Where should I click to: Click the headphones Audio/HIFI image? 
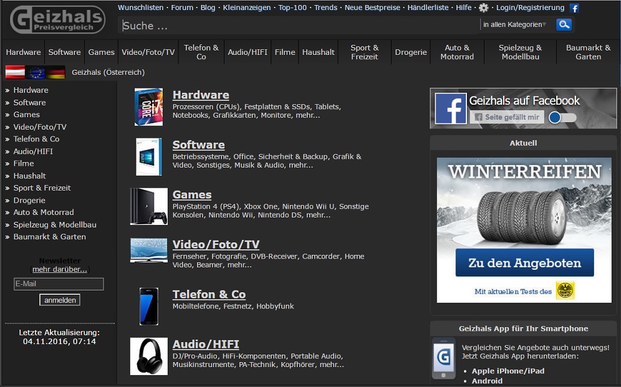pyautogui.click(x=148, y=356)
